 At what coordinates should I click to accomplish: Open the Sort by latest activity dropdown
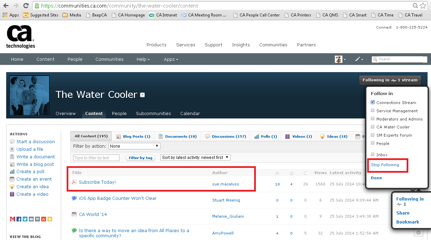tap(195, 158)
